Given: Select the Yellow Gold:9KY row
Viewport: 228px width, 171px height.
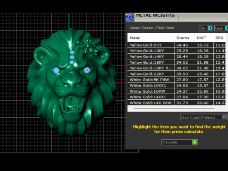Looking at the screenshot, I should (177, 45).
